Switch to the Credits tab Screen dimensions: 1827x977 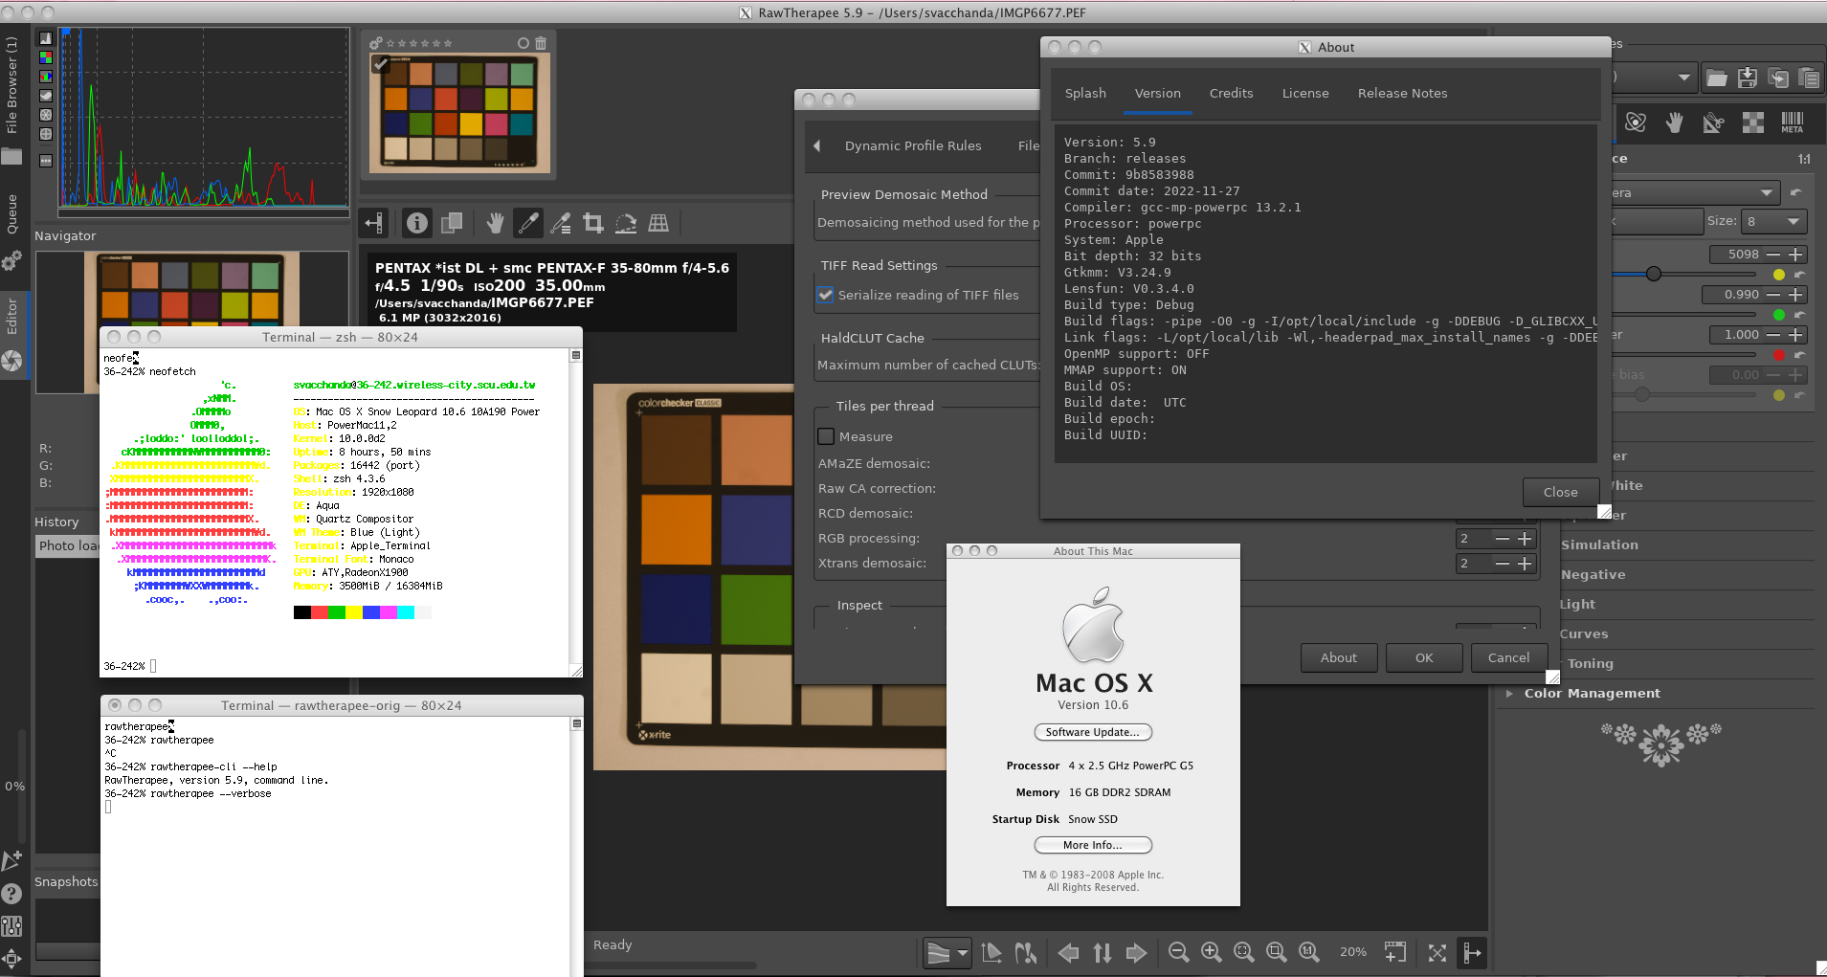point(1231,94)
